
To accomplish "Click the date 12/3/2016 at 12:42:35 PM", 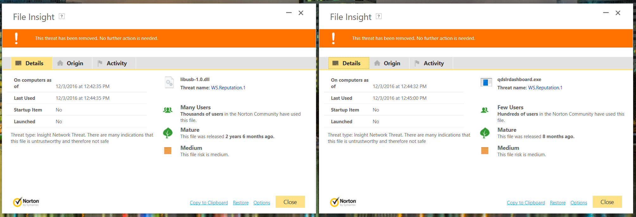I will point(83,86).
